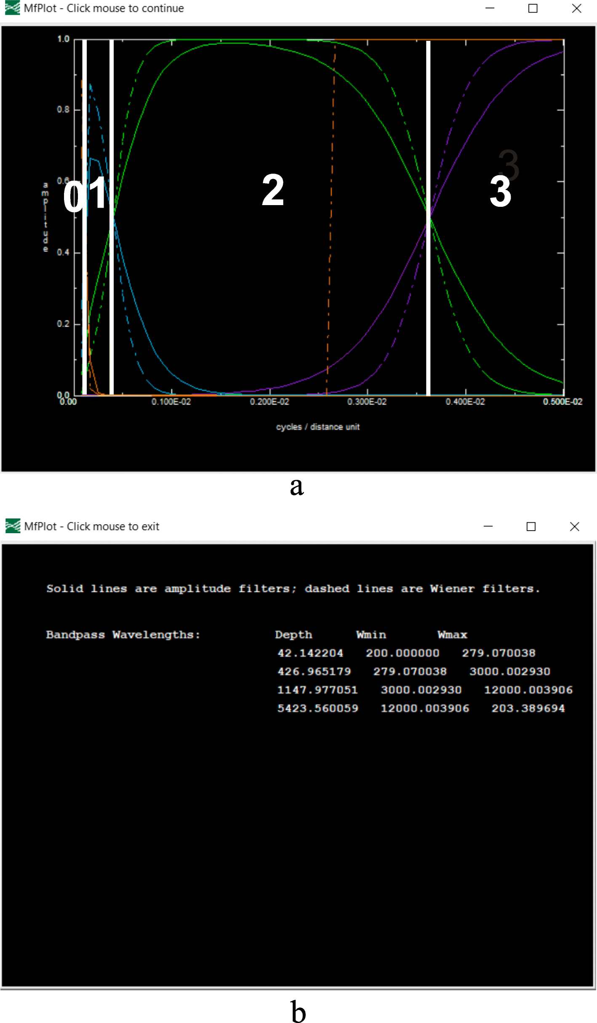Image resolution: width=597 pixels, height=1023 pixels.
Task: Click the 'MfPlot - Click mouse to exit' title
Action: click(92, 526)
